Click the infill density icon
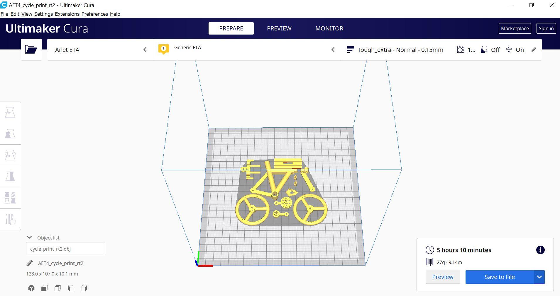This screenshot has height=296, width=560. click(461, 49)
